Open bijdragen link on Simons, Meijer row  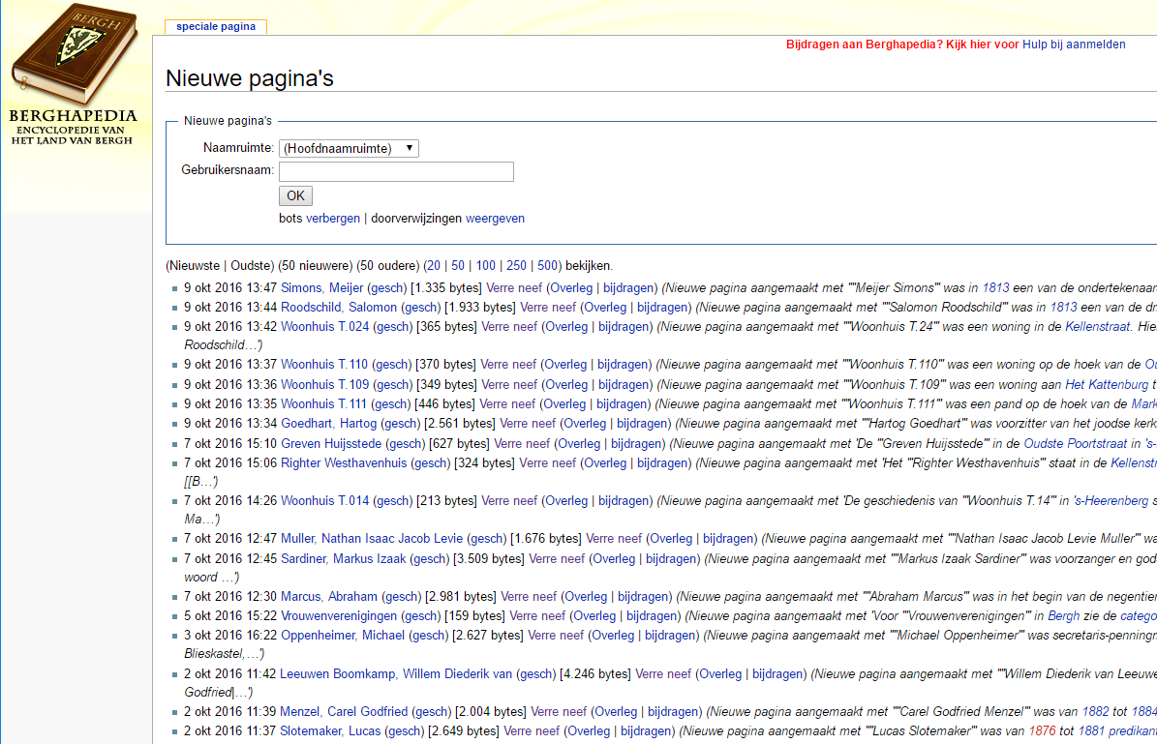tap(628, 287)
